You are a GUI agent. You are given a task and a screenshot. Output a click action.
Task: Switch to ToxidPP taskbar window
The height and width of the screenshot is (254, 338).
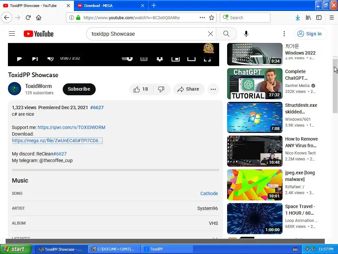pyautogui.click(x=167, y=249)
